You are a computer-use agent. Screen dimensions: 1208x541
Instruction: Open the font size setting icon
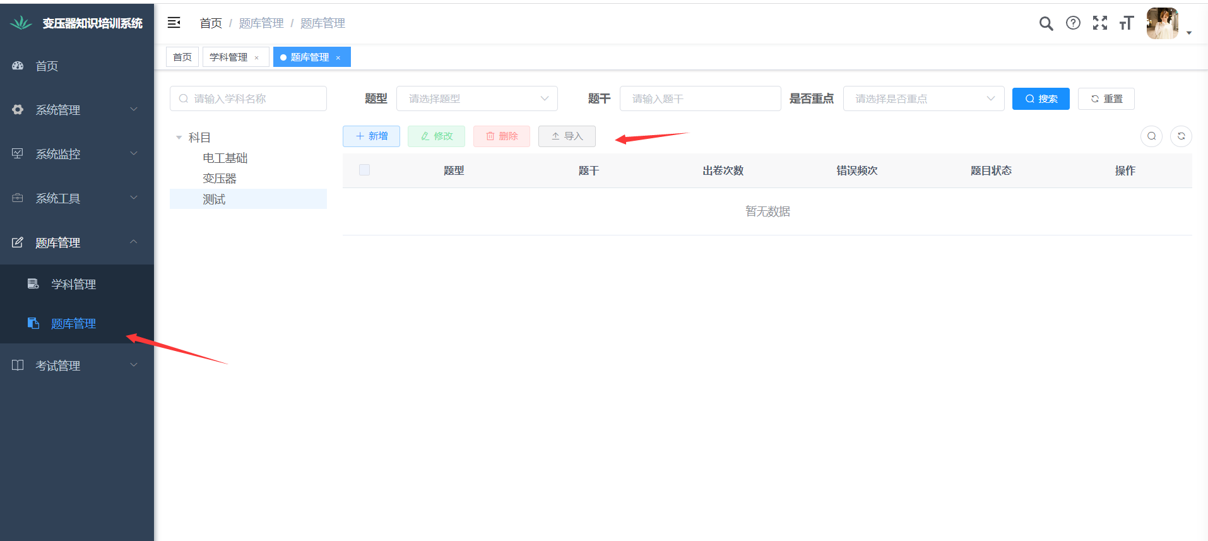coord(1127,23)
